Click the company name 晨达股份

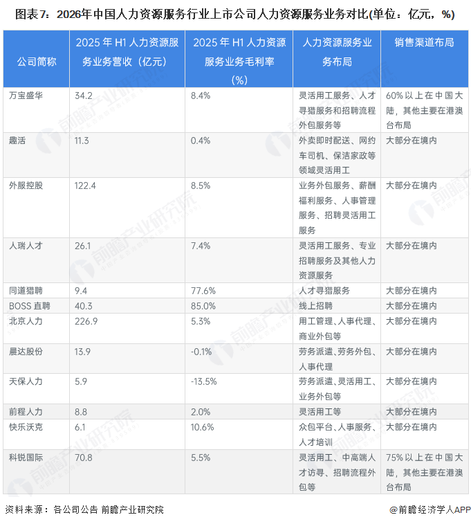pyautogui.click(x=26, y=352)
